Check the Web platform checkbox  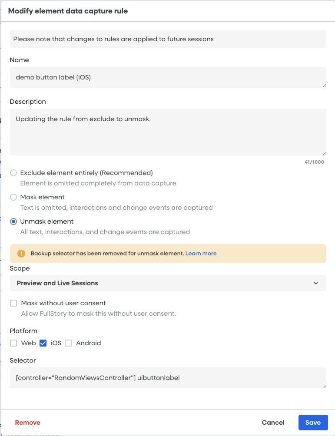tap(13, 343)
